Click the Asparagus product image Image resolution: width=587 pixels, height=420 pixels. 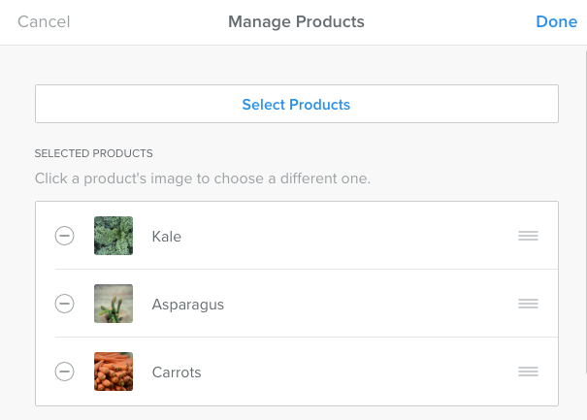[114, 304]
